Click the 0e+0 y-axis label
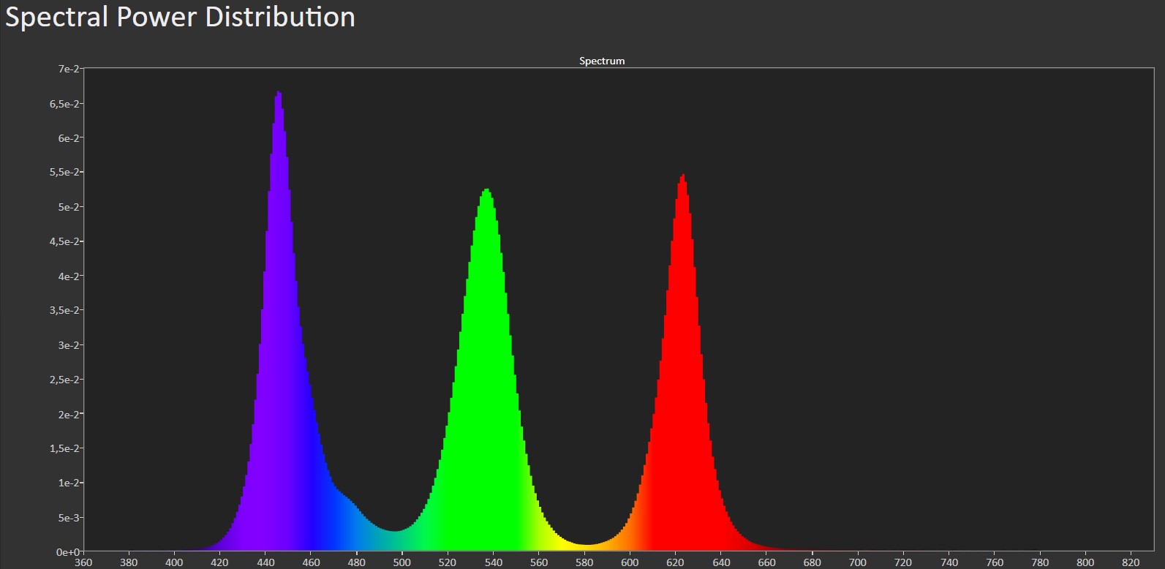The image size is (1165, 569). pos(68,552)
